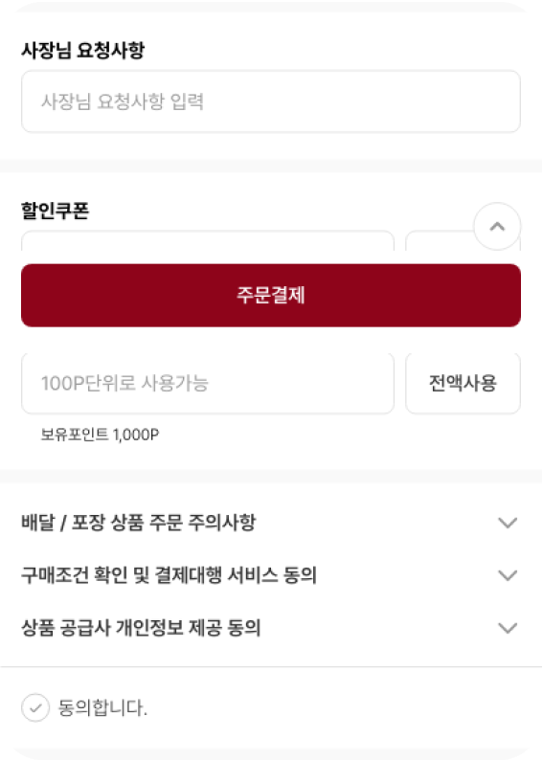Focus the 사장님 요청사항 입력 field
This screenshot has width=543, height=760.
click(x=271, y=101)
